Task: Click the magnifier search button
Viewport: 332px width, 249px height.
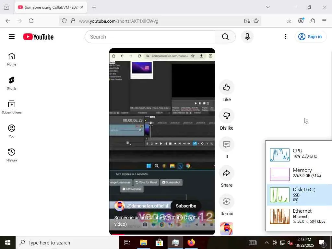Action: (225, 37)
